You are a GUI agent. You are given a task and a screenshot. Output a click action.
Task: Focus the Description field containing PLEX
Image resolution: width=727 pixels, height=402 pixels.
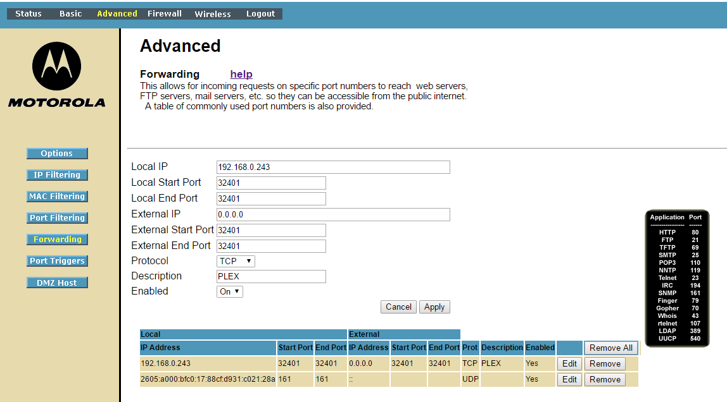(x=271, y=276)
